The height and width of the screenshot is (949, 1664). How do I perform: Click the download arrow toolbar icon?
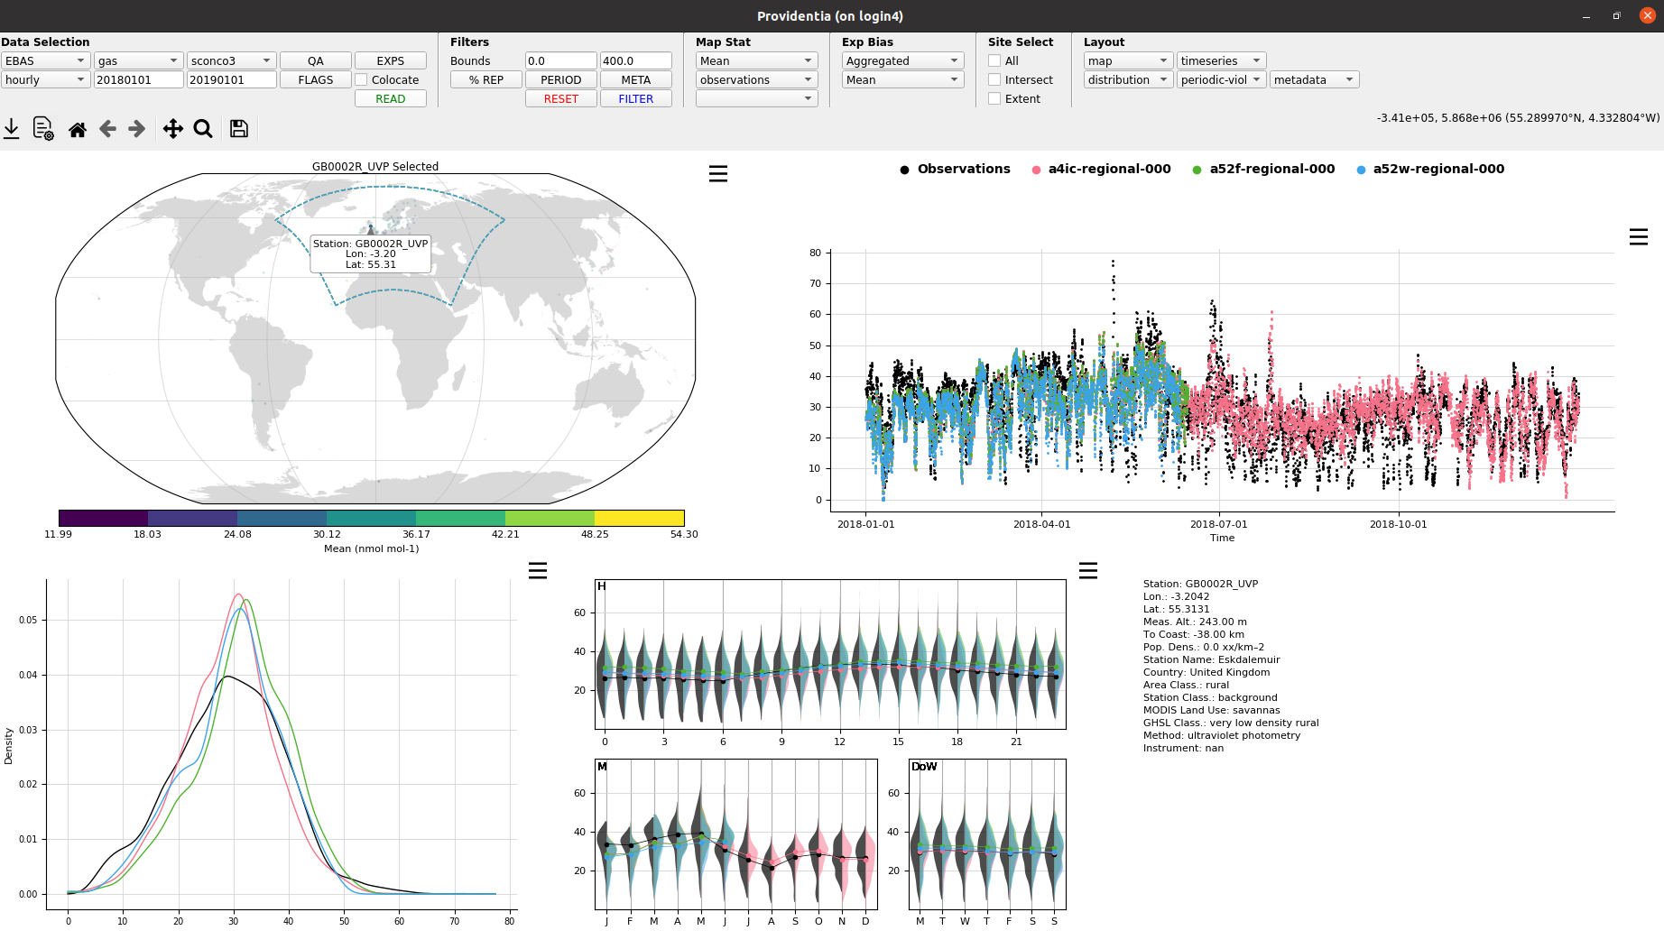click(12, 129)
